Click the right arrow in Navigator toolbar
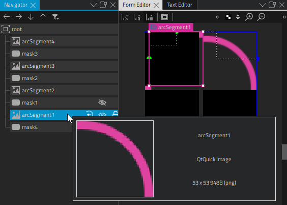This screenshot has width=287, height=205. pos(19,17)
